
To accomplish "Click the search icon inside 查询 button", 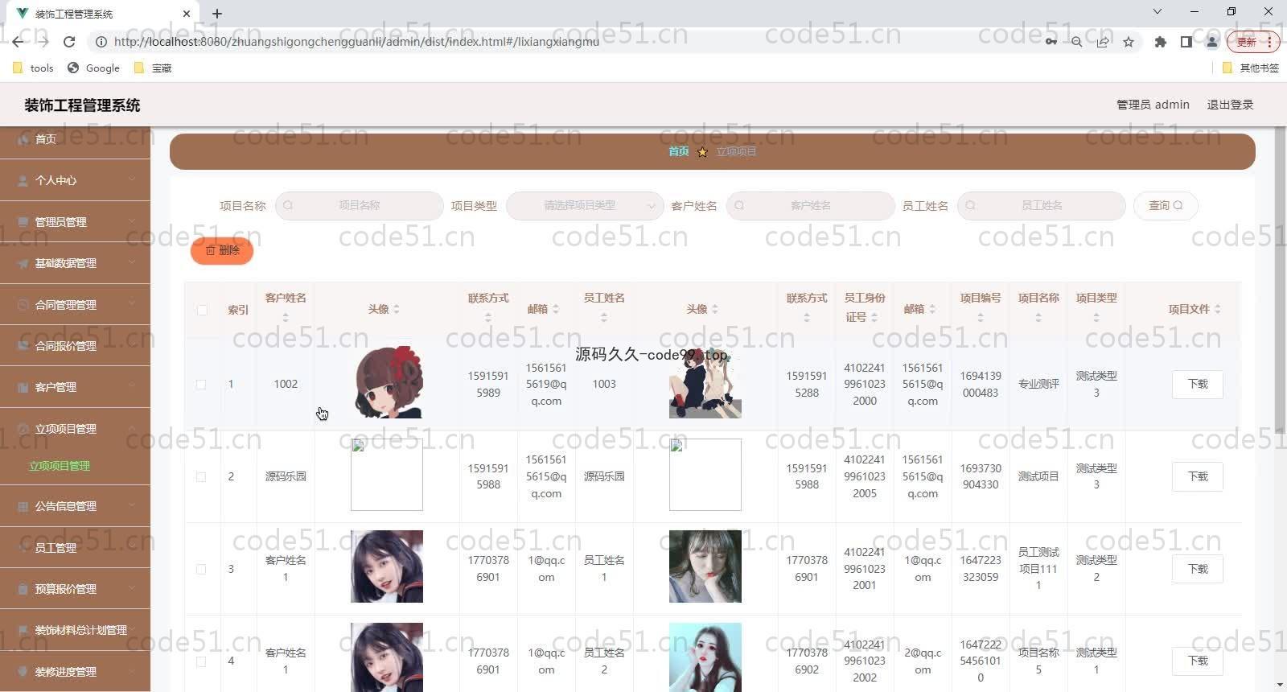I will 1178,206.
